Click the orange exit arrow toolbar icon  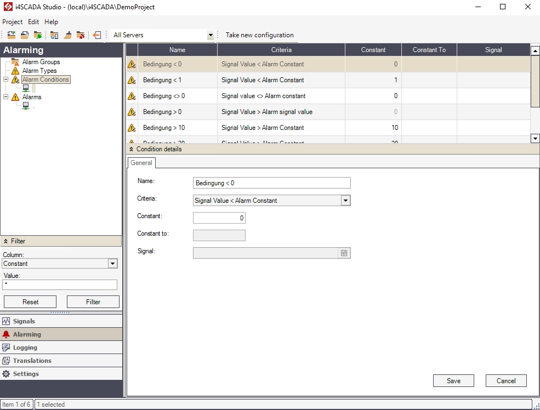tap(97, 35)
